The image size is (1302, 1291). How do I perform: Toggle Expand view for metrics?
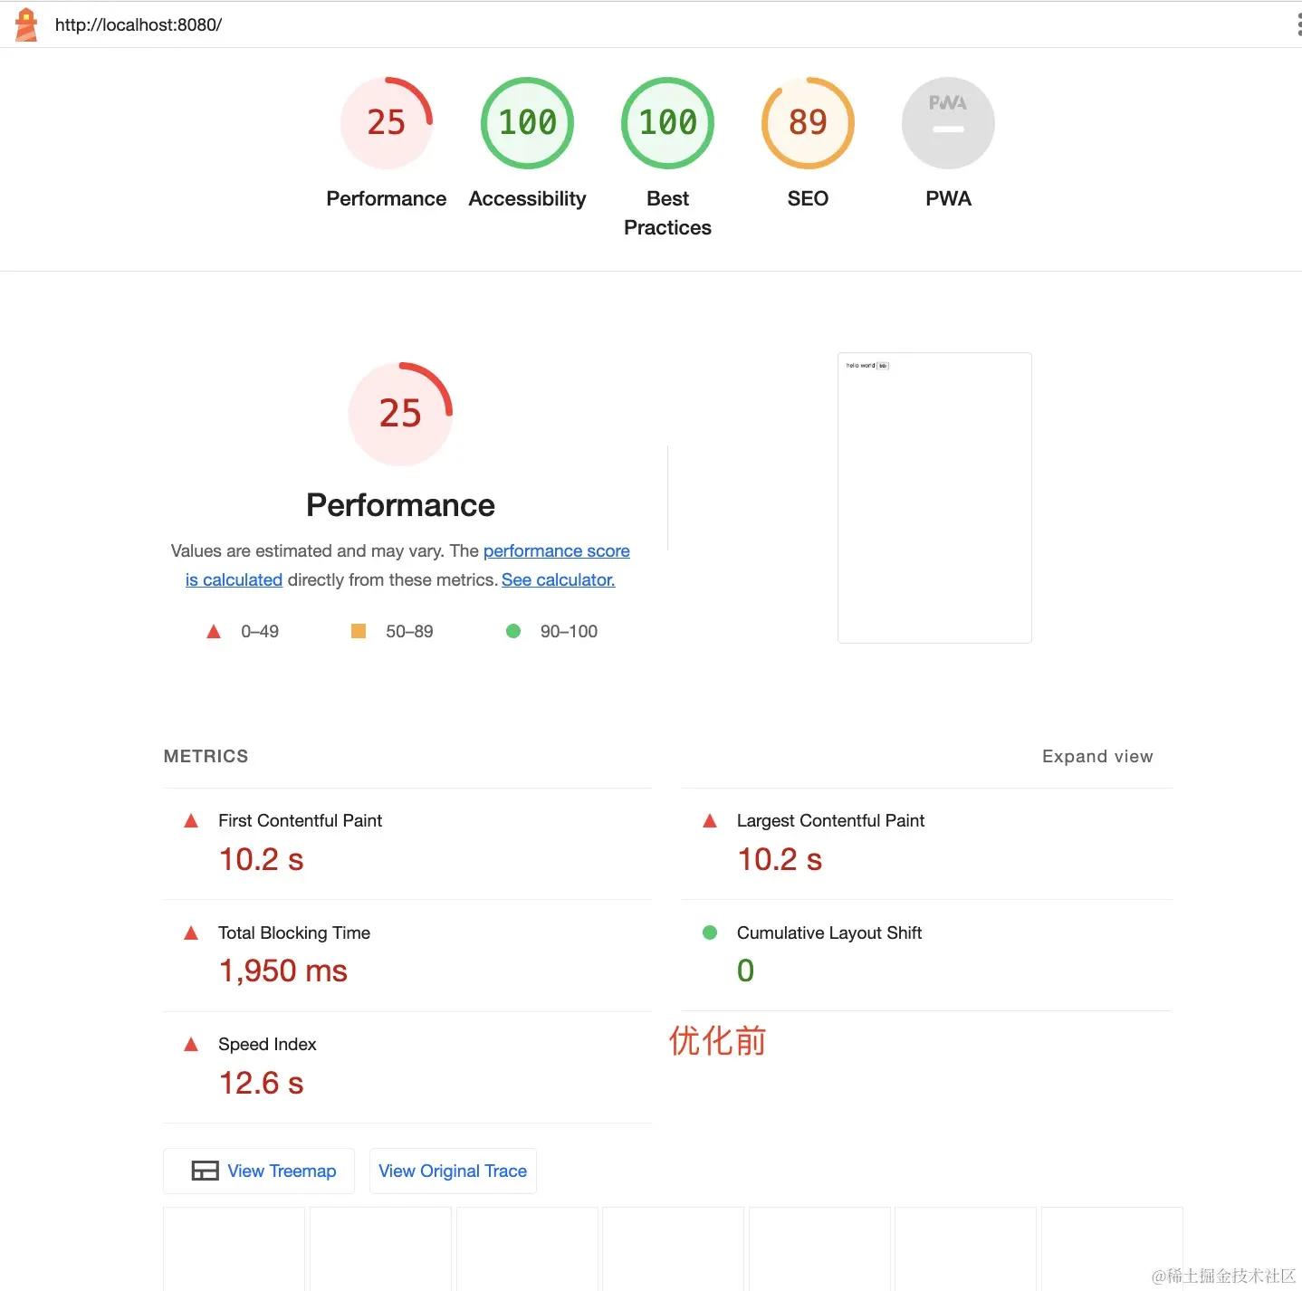click(1097, 756)
